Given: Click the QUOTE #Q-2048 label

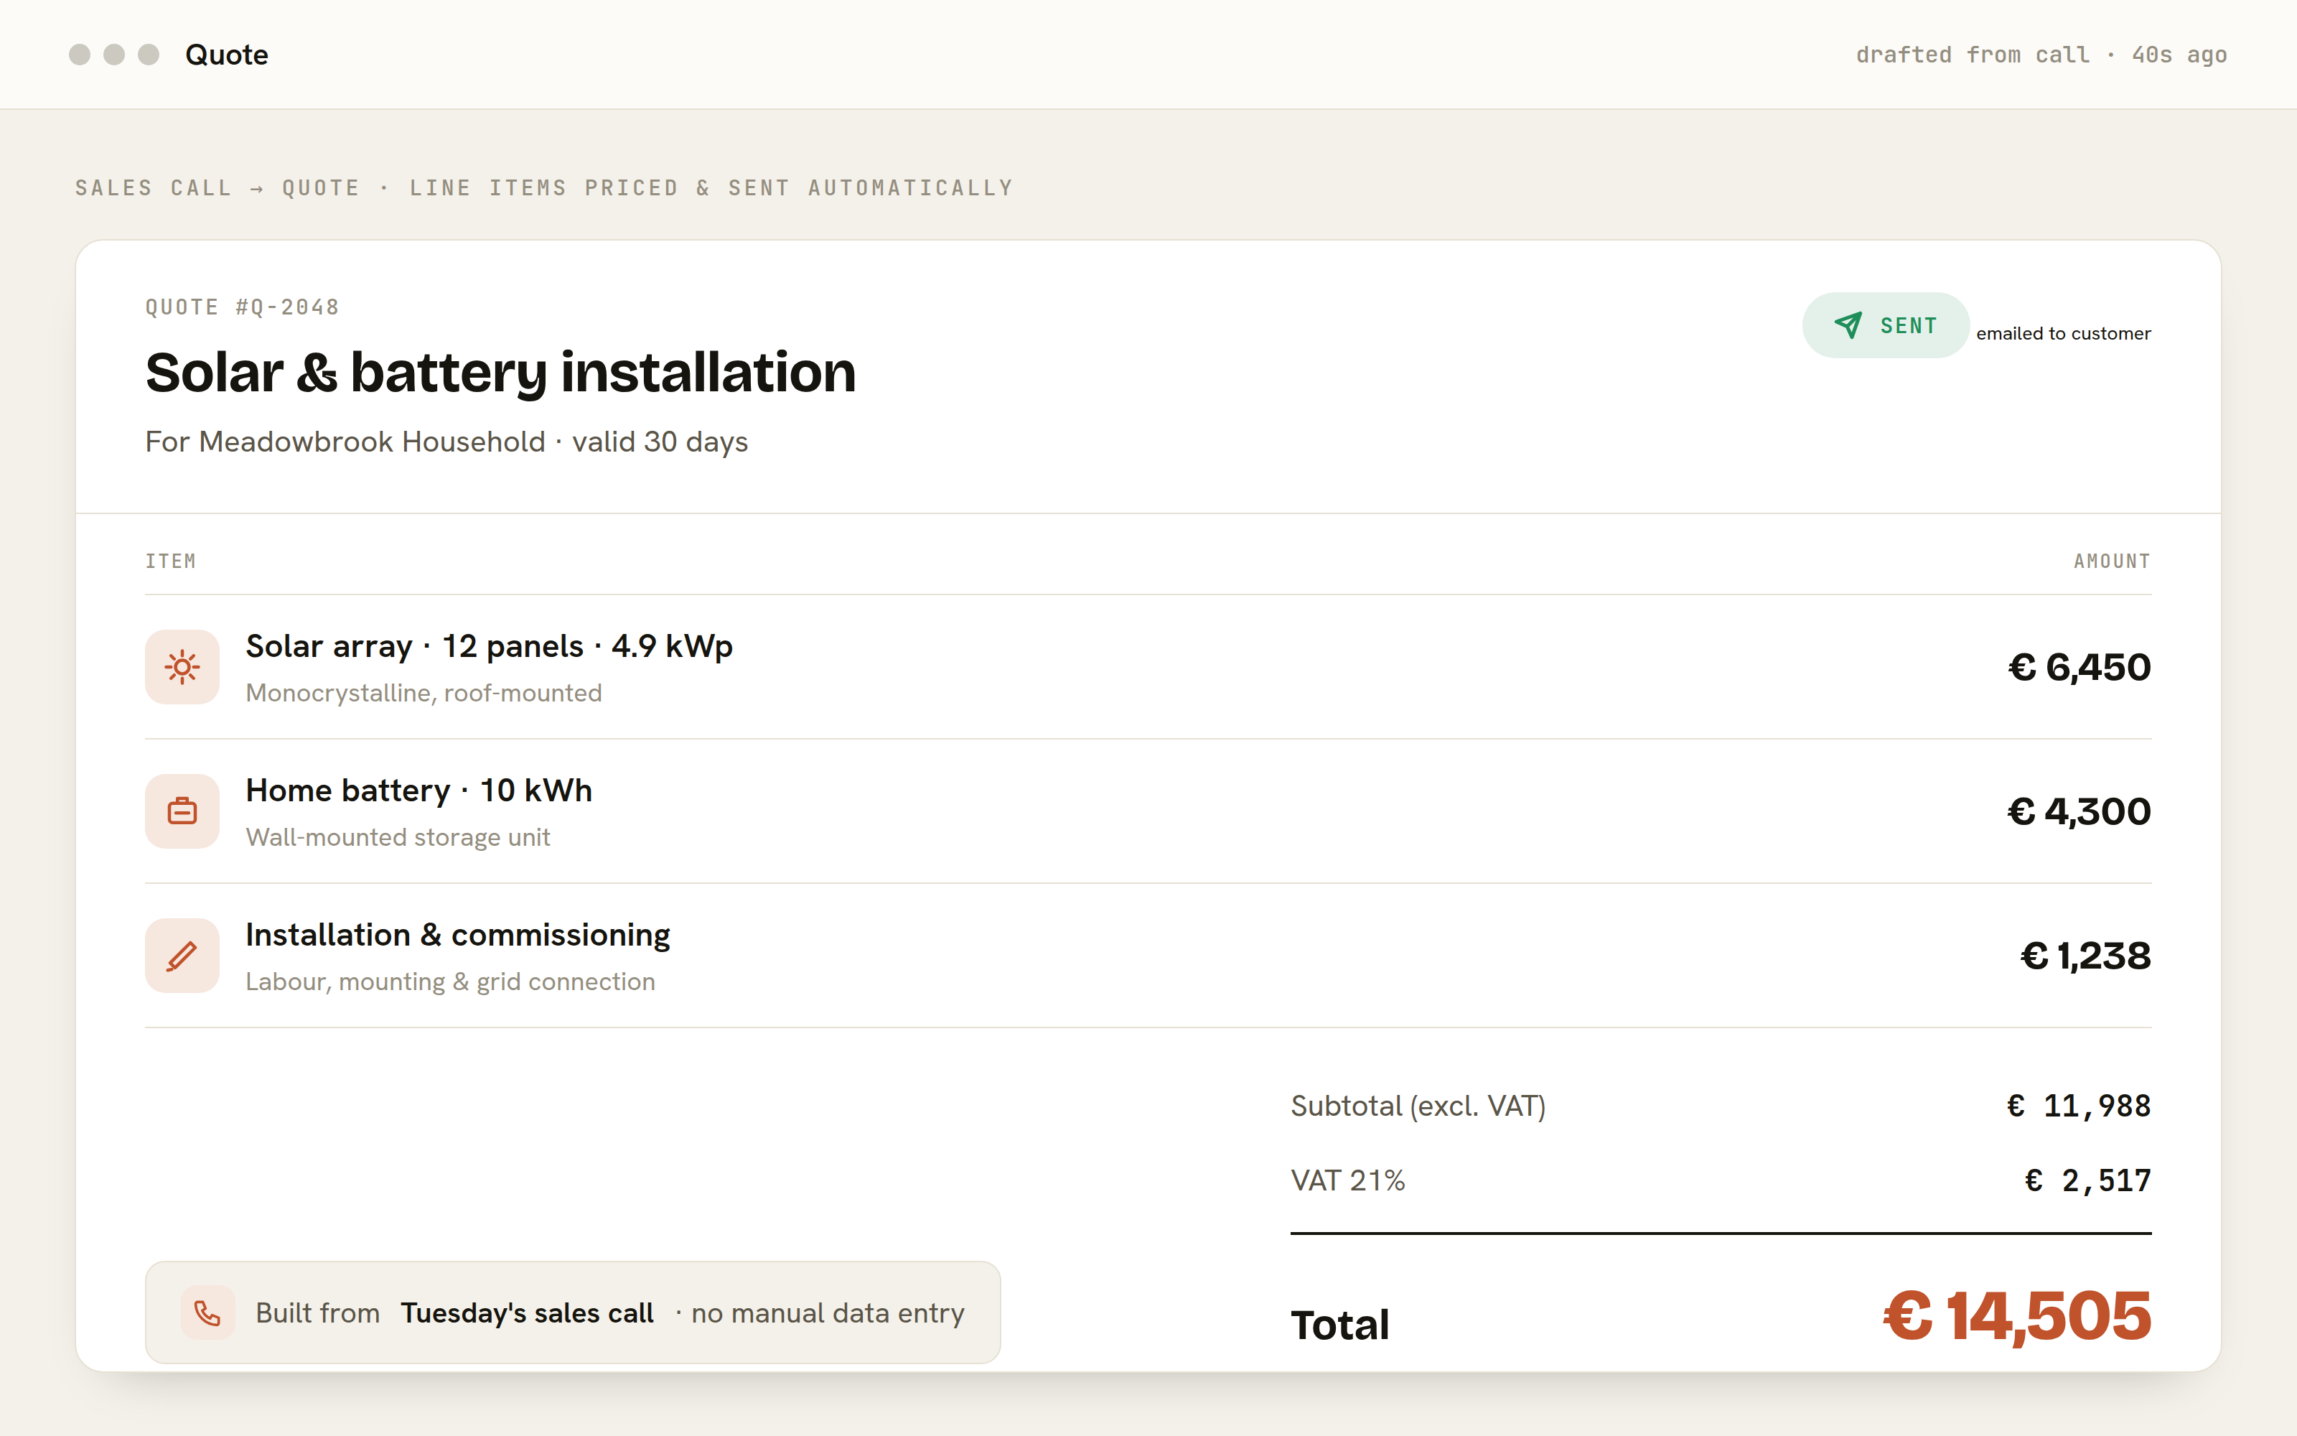Looking at the screenshot, I should click(x=242, y=307).
